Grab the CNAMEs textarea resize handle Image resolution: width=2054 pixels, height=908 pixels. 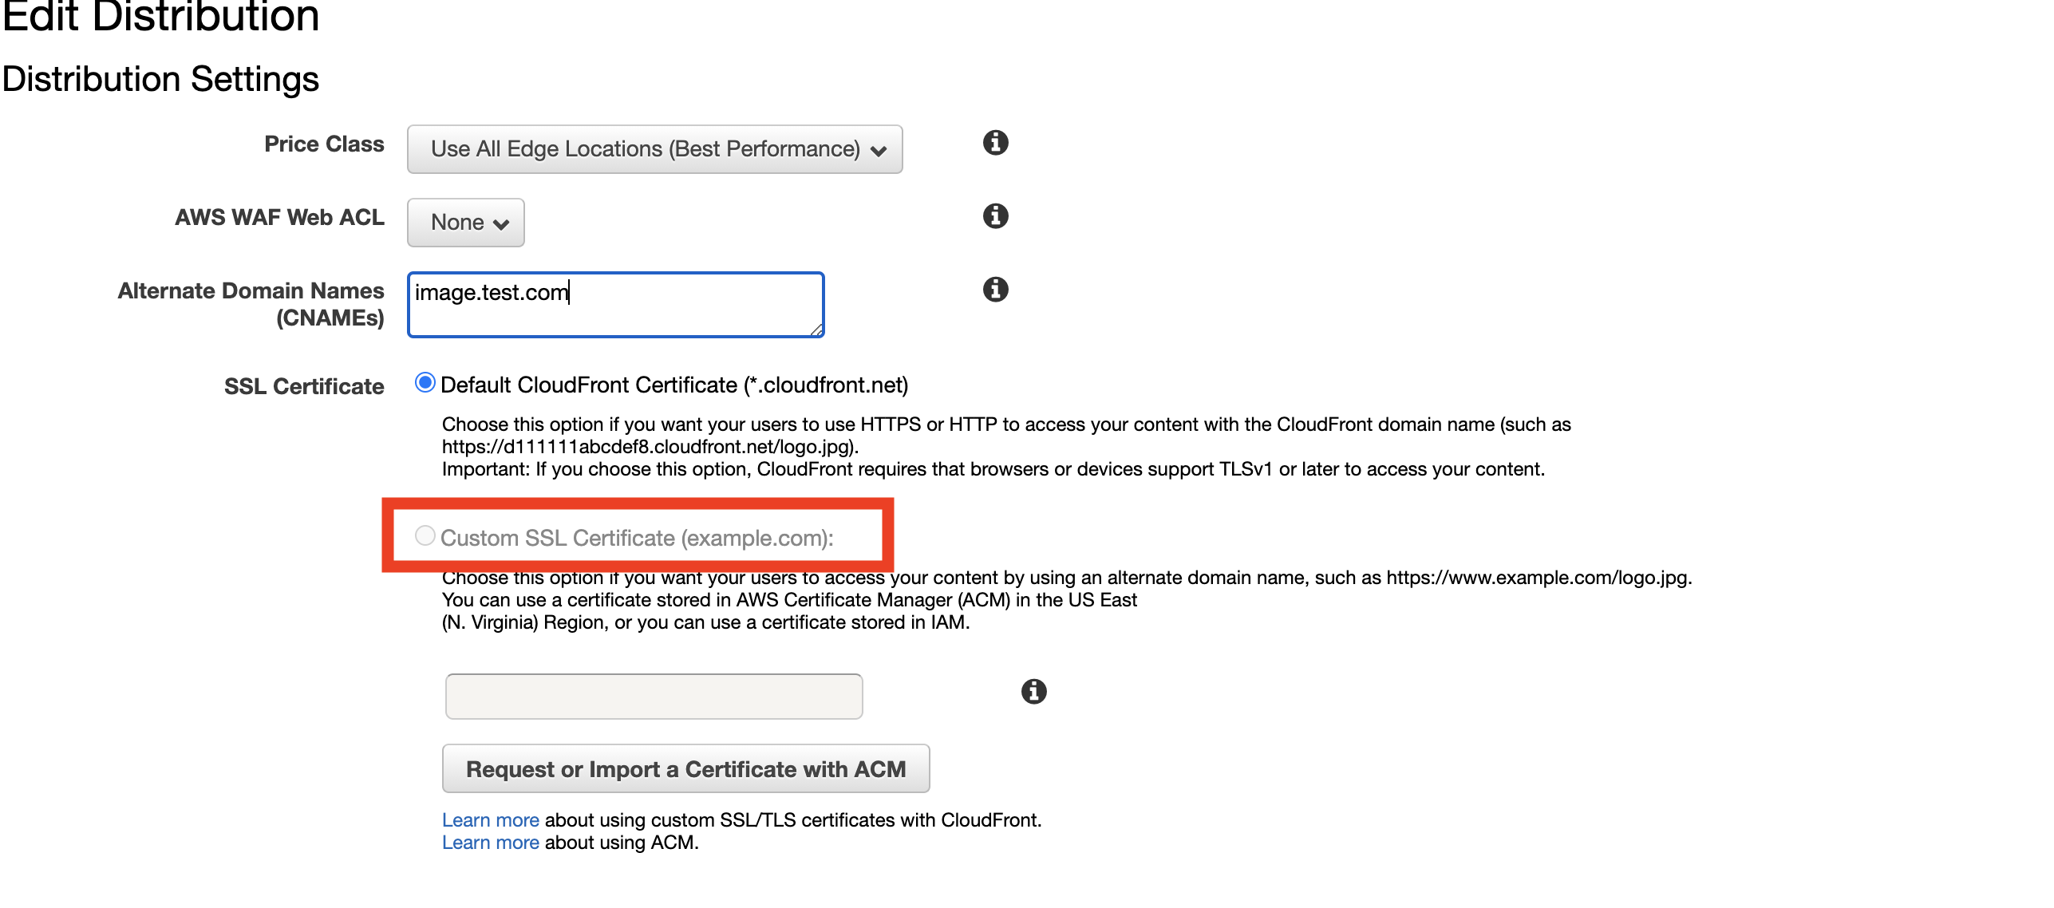816,330
